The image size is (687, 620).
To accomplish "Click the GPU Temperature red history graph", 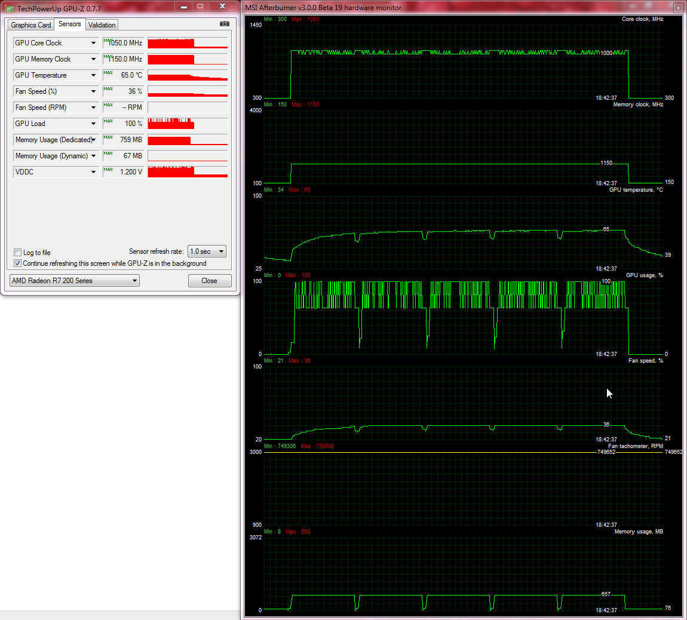I will [x=188, y=75].
